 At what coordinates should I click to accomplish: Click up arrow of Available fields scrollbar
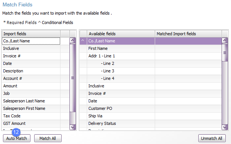point(225,40)
